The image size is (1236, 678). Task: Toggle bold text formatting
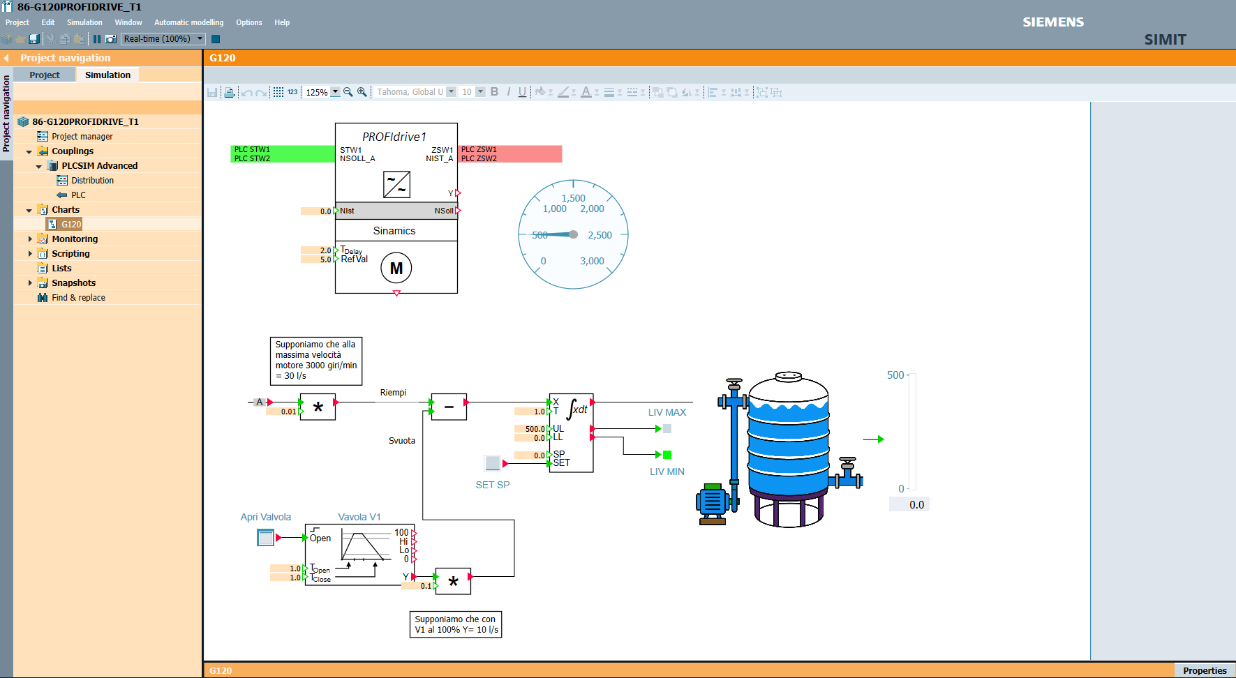tap(494, 92)
